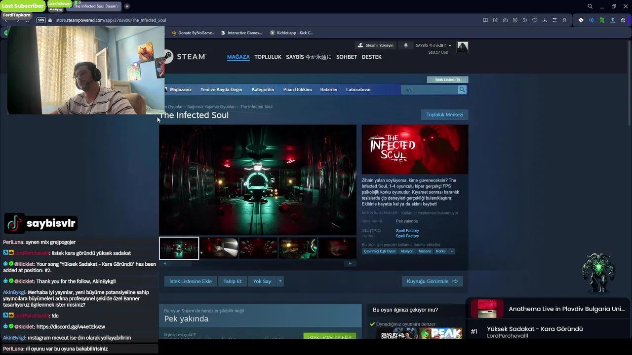Click into the store search field

(x=430, y=90)
